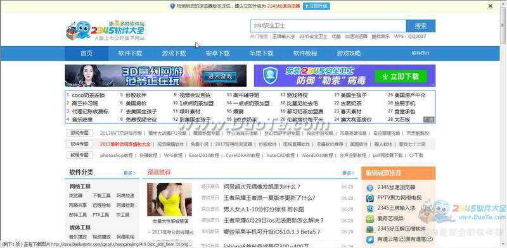507x248 pixels.
Task: Click the 2345好压解压缩软件 app icon
Action: coord(370,229)
